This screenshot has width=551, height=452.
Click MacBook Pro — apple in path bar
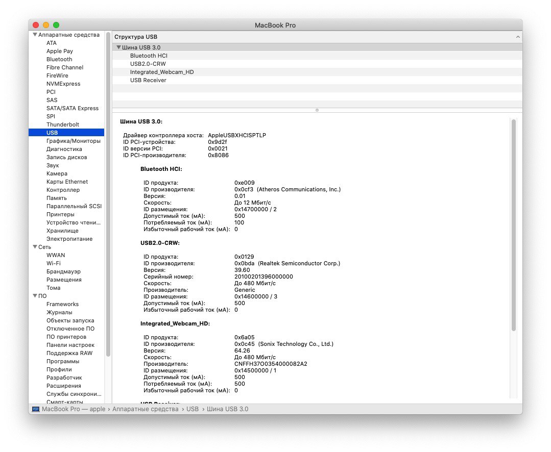(74, 409)
